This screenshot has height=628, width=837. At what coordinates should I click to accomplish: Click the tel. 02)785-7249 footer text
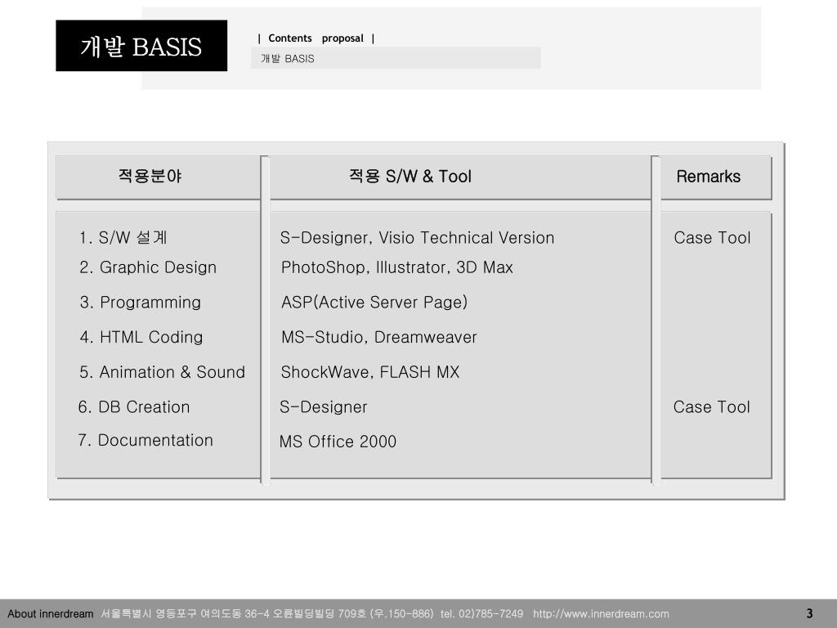coord(481,613)
